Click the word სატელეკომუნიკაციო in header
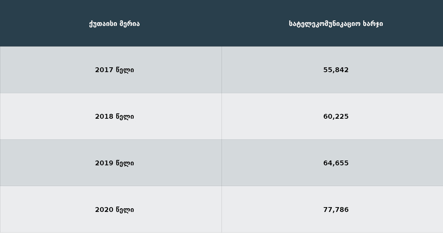The height and width of the screenshot is (233, 443). coord(325,24)
